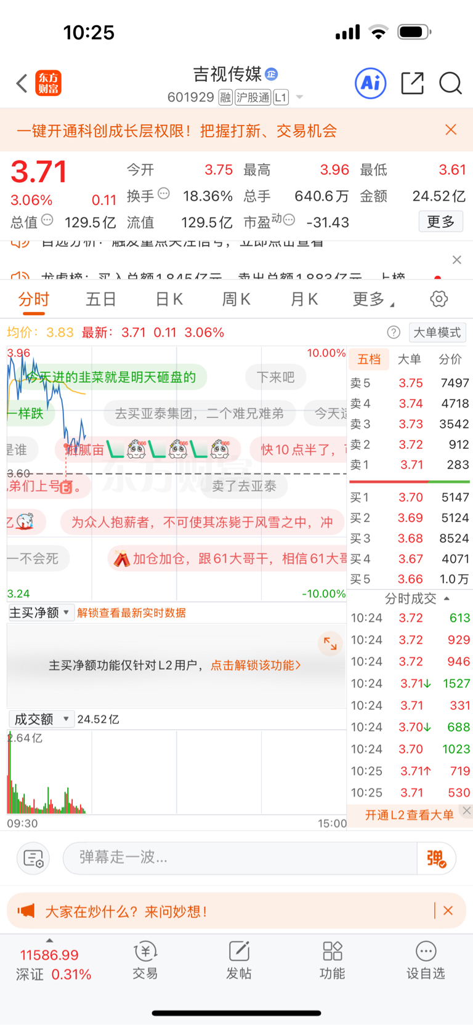The width and height of the screenshot is (473, 1025).
Task: Tap the 总值 info icon
Action: tap(47, 220)
